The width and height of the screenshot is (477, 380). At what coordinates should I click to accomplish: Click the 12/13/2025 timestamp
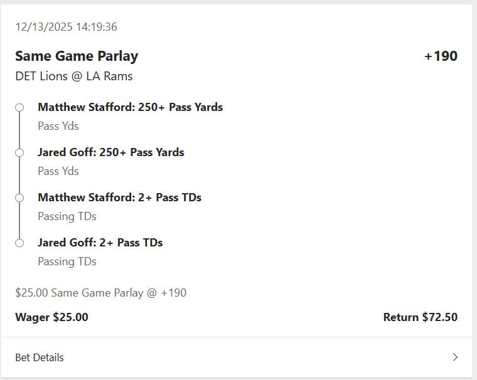click(66, 27)
